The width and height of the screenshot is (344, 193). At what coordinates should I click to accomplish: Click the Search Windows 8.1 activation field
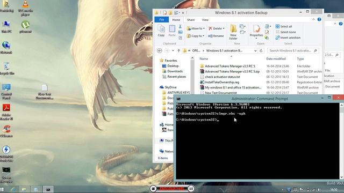tap(293, 50)
